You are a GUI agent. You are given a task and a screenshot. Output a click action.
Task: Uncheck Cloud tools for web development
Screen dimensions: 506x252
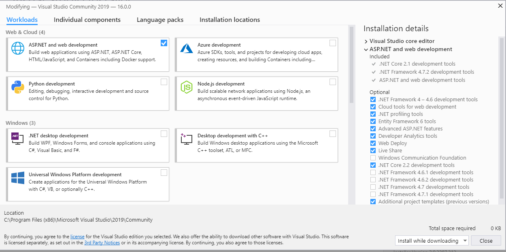pyautogui.click(x=373, y=107)
